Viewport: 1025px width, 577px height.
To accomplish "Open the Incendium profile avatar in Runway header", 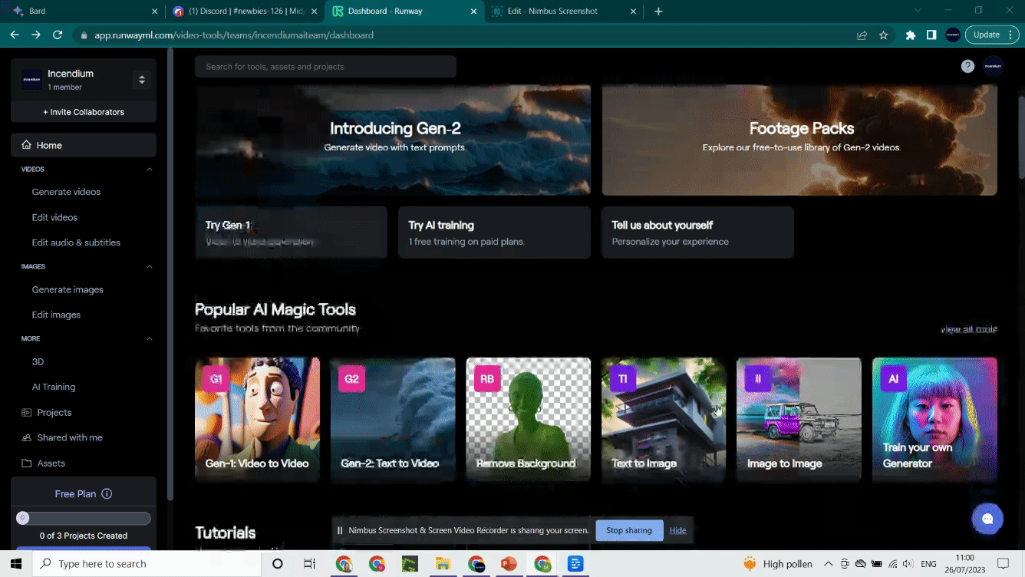I will pyautogui.click(x=994, y=67).
